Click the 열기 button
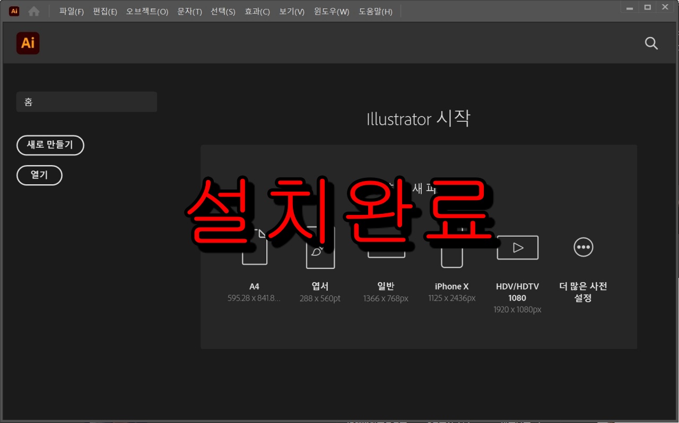This screenshot has height=423, width=679. tap(39, 175)
